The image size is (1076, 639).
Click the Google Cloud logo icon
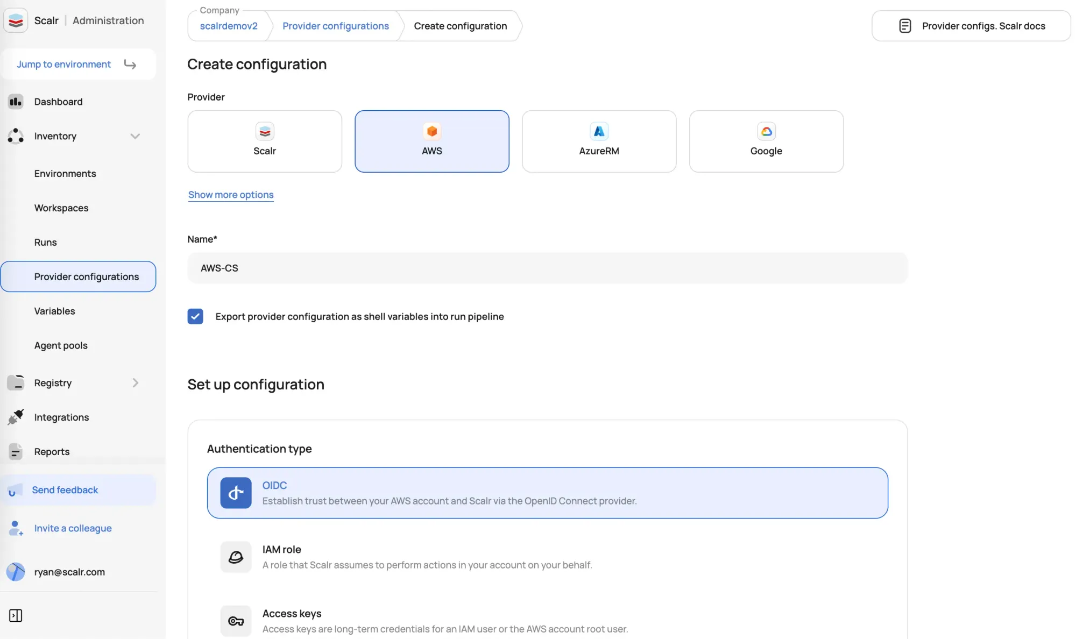click(x=766, y=131)
